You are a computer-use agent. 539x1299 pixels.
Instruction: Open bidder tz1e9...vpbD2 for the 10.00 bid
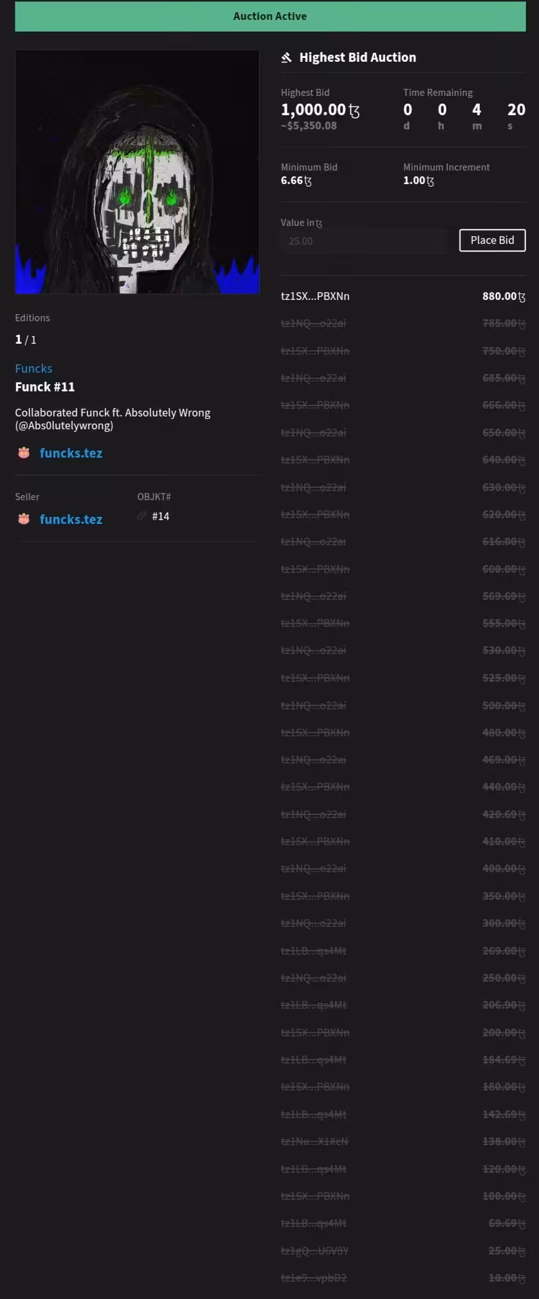click(x=314, y=1278)
